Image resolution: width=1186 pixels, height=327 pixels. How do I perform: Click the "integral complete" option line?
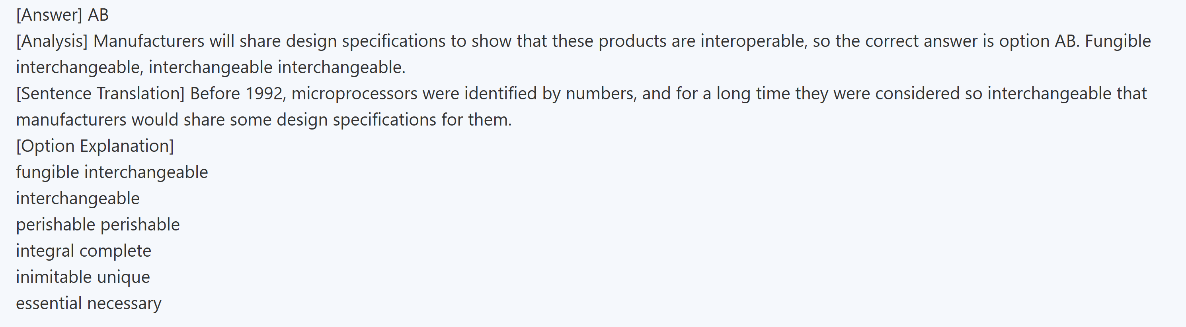tap(83, 251)
